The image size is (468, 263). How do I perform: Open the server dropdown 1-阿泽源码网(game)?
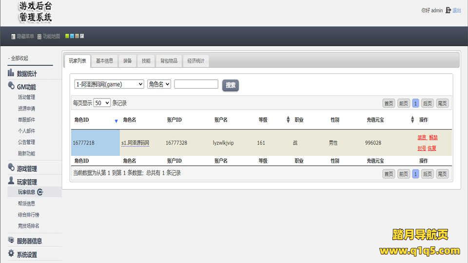tap(109, 84)
